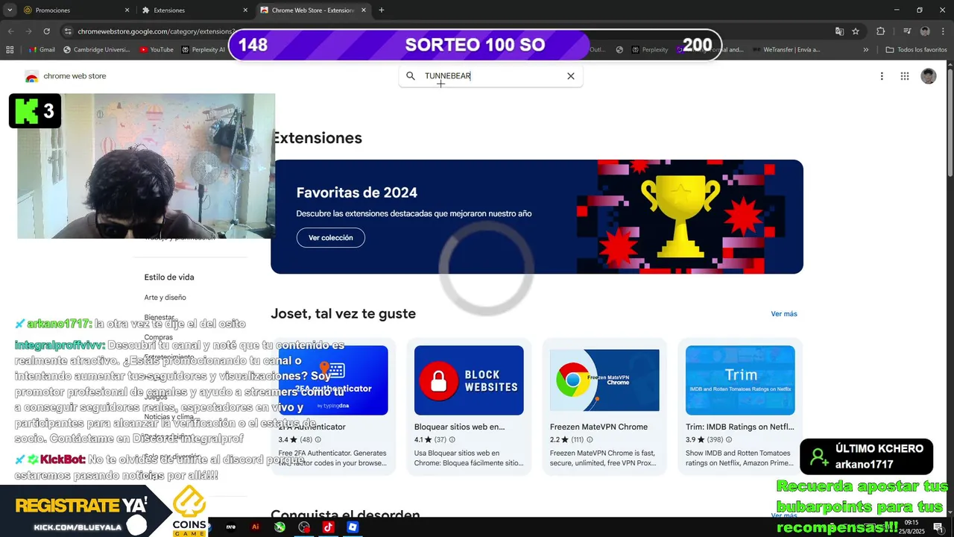Close the Chrome Web Store tab
Screen dimensions: 954x537
pos(364,10)
